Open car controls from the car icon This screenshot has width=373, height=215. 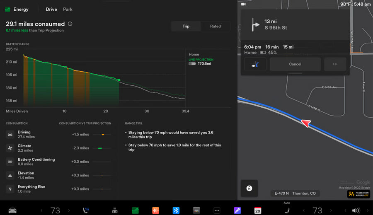tap(13, 210)
